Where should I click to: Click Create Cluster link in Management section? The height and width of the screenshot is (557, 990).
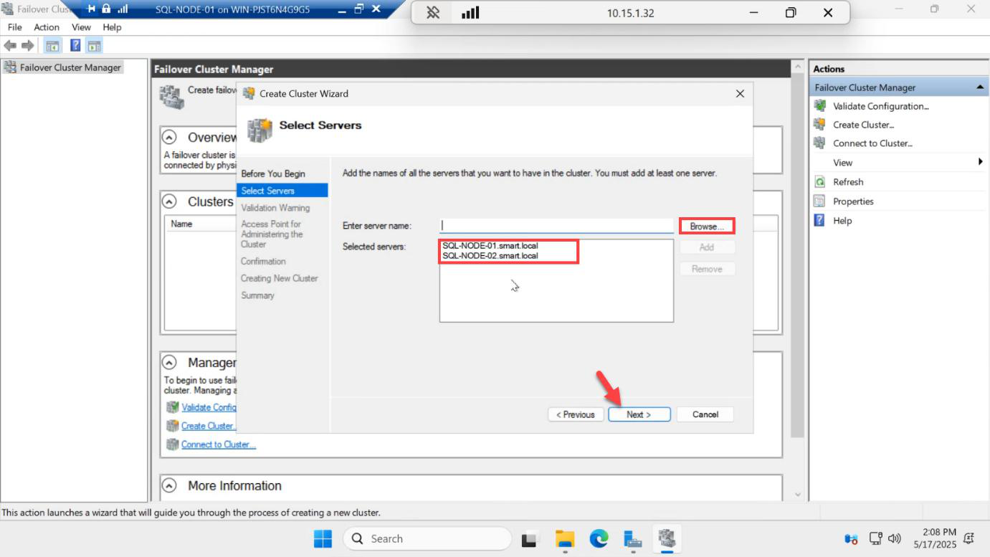click(209, 426)
